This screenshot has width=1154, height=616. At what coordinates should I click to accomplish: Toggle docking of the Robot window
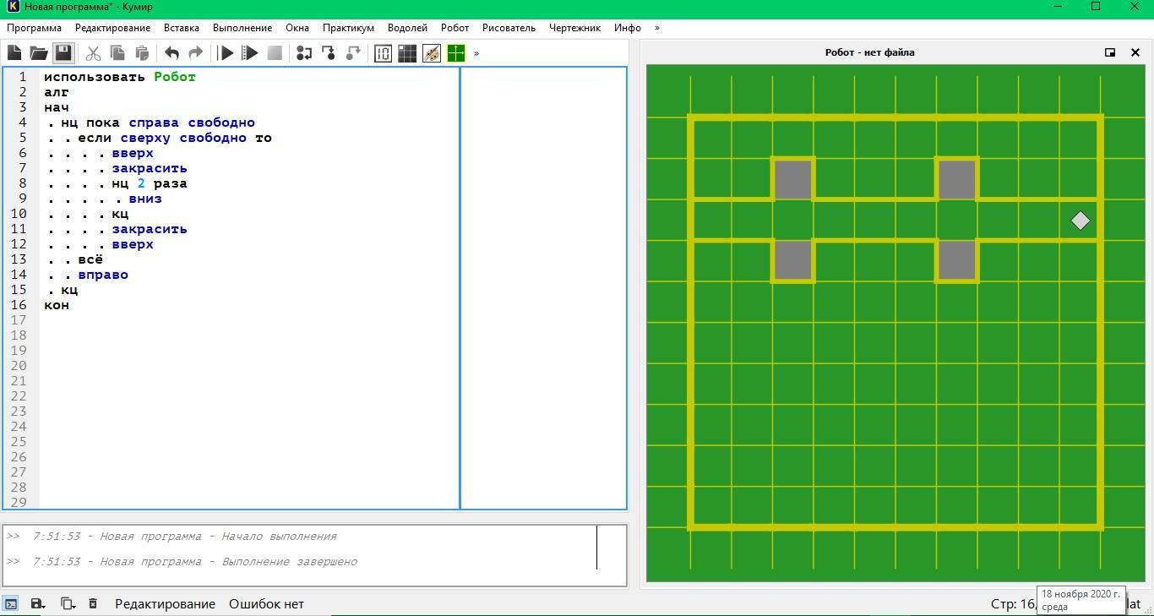click(1110, 52)
